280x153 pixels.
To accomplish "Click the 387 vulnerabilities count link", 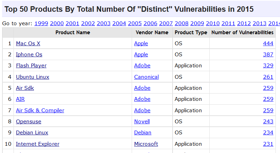I will click(268, 55).
